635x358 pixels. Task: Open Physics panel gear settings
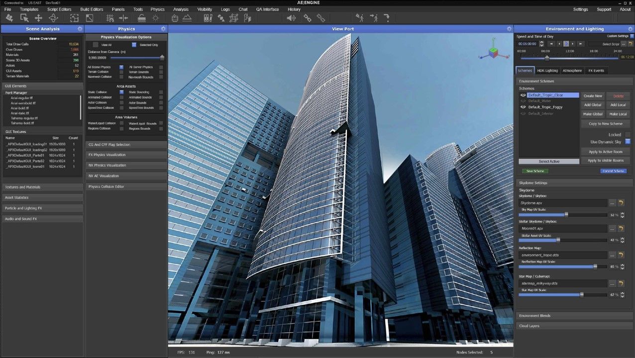coord(163,29)
